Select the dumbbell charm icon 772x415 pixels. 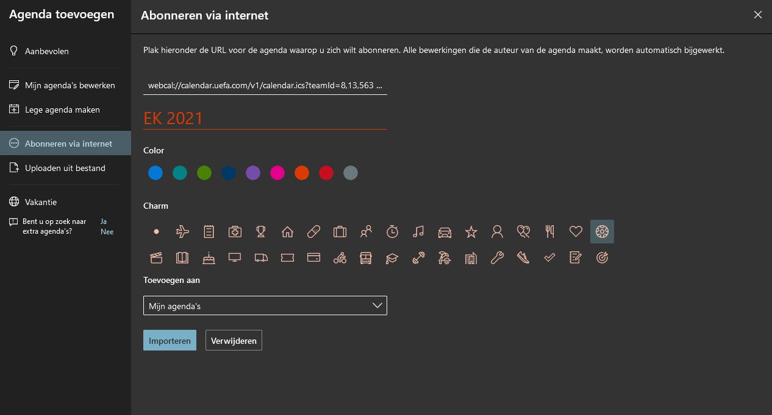[418, 258]
